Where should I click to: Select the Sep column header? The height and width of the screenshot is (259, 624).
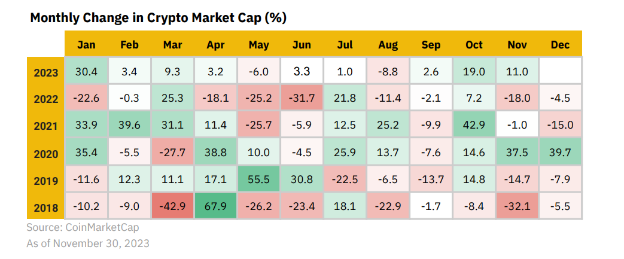point(431,45)
